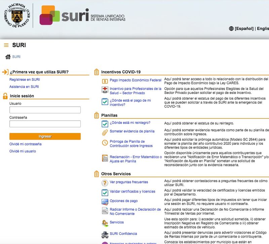The width and height of the screenshot is (269, 244).
Task: Open the SURI breadcrumb link
Action: [x=16, y=57]
